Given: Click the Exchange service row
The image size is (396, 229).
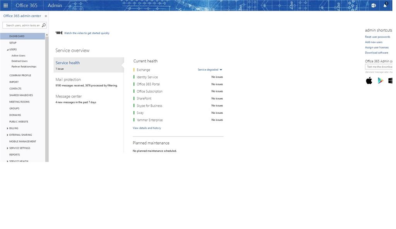Looking at the screenshot, I should coord(178,70).
